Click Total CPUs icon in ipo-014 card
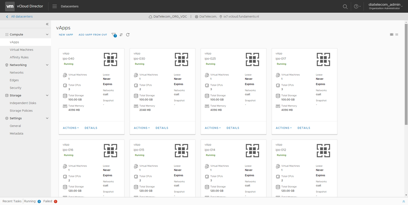The width and height of the screenshot is (408, 205). [x=207, y=176]
